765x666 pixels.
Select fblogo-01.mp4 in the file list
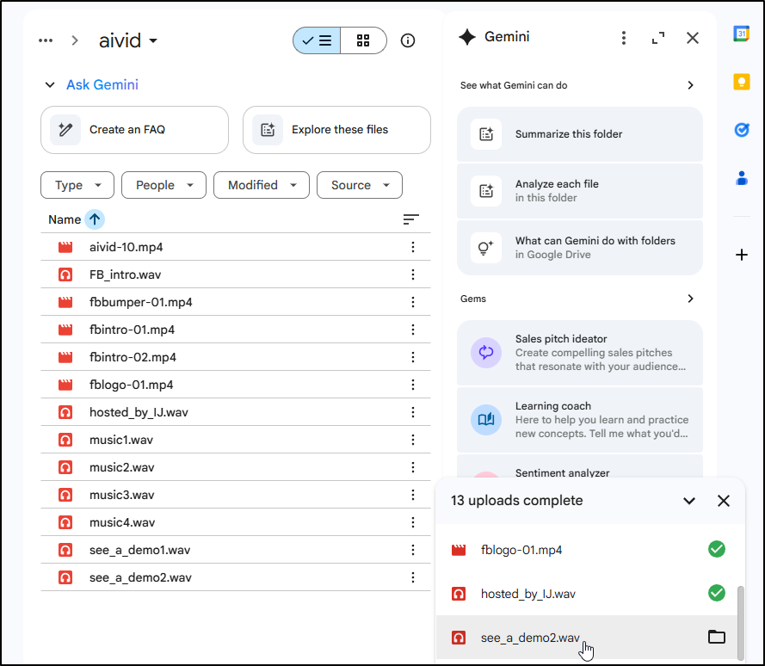236,385
